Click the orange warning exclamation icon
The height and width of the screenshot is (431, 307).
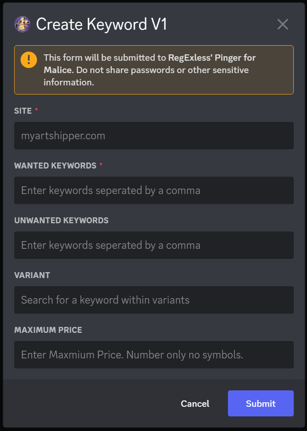pyautogui.click(x=29, y=60)
